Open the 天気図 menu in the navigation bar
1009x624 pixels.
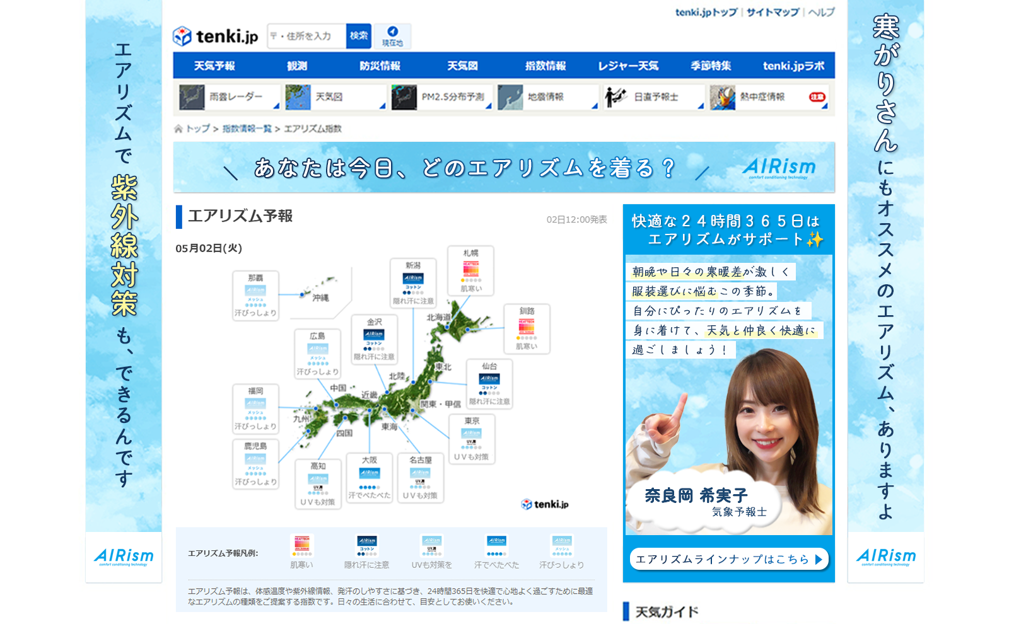coord(462,66)
